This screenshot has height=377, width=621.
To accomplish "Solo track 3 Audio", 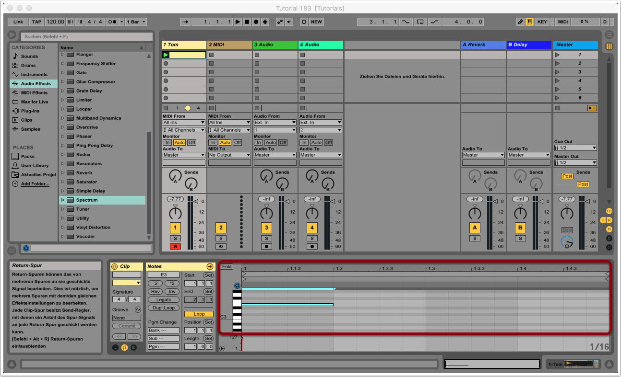I will click(266, 238).
